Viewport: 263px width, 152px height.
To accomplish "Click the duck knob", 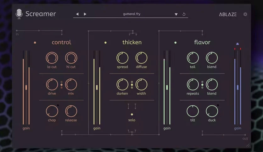I will [212, 111].
